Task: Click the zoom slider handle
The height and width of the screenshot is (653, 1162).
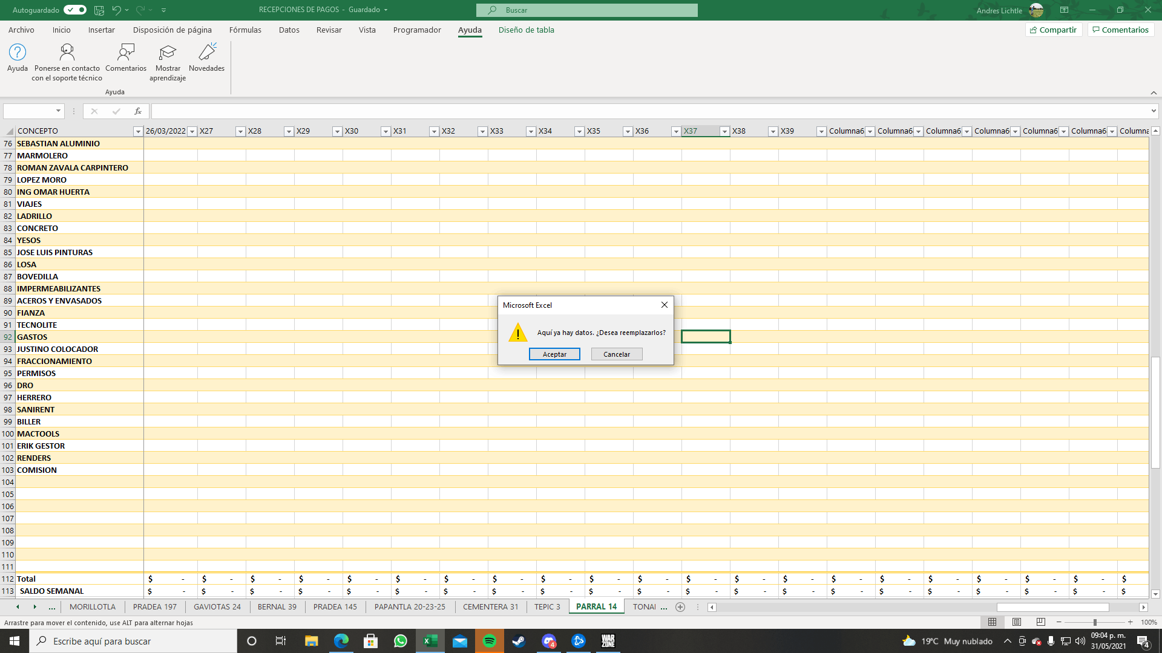Action: click(1094, 622)
